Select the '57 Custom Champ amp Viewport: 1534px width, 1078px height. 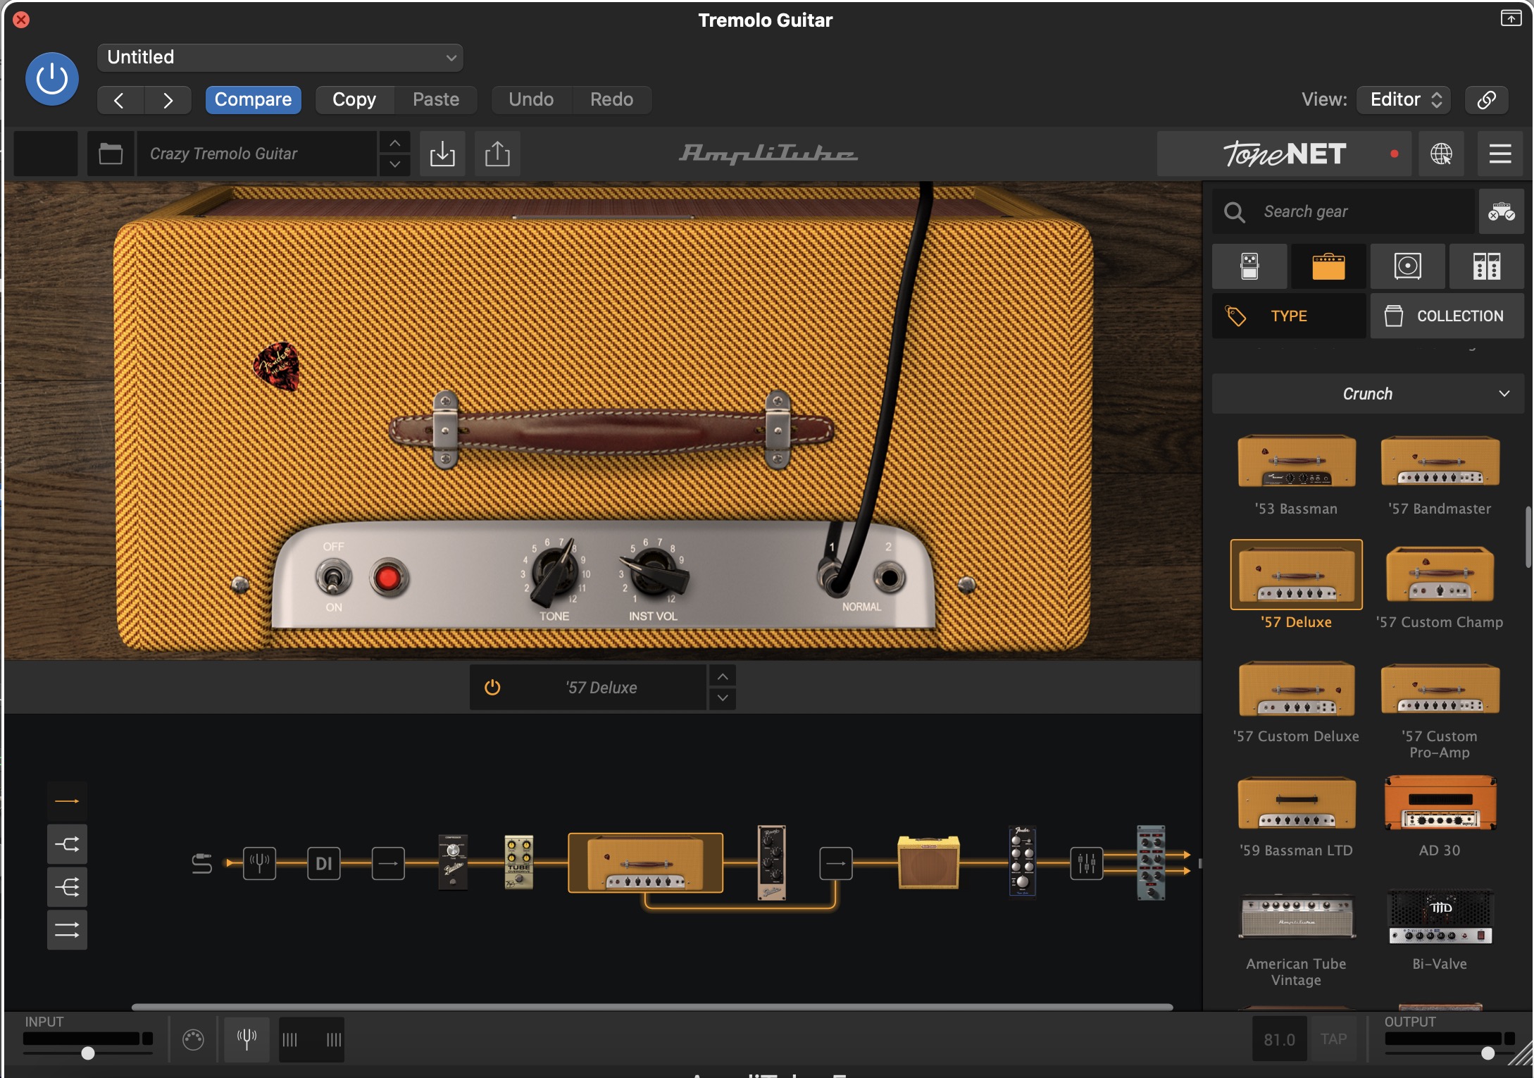tap(1440, 575)
